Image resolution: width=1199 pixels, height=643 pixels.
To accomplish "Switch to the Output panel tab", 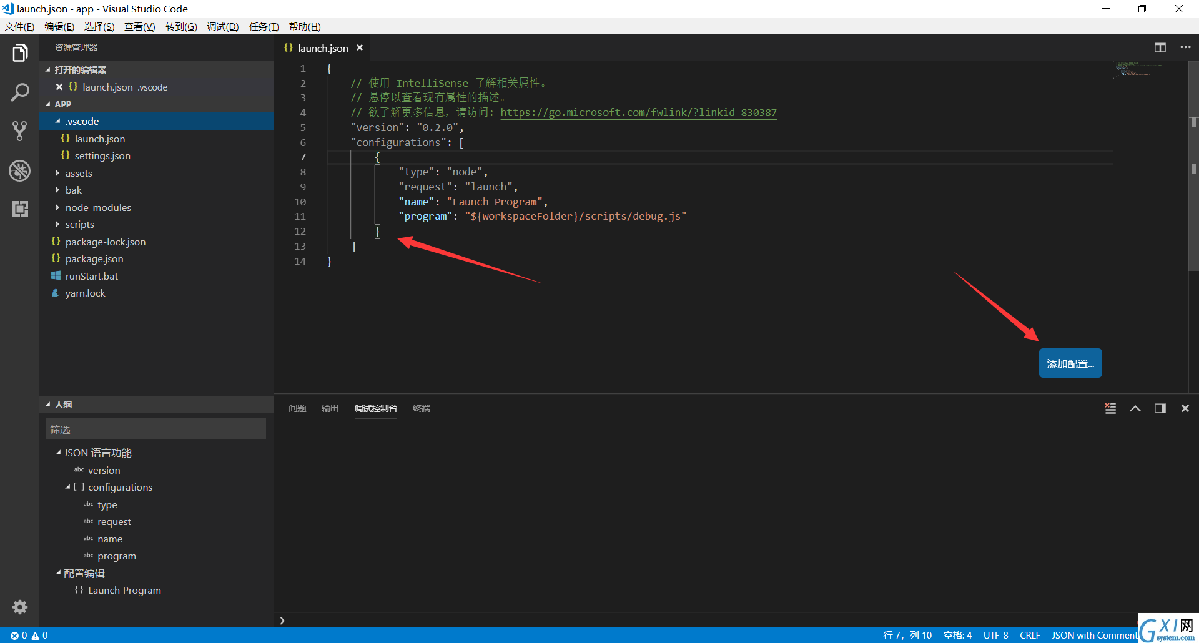I will point(330,408).
